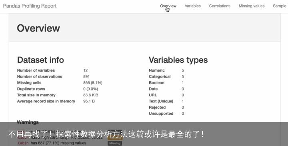Click the Dataset info heading
The image size is (288, 146).
coord(40,60)
